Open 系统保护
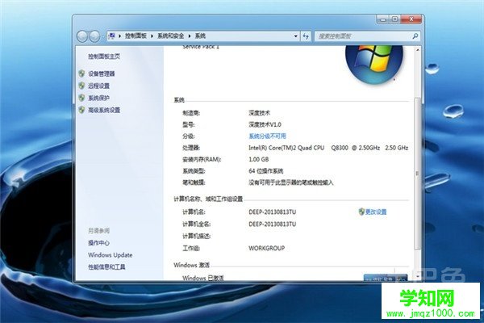Viewport: 484px width, 323px height. (98, 98)
